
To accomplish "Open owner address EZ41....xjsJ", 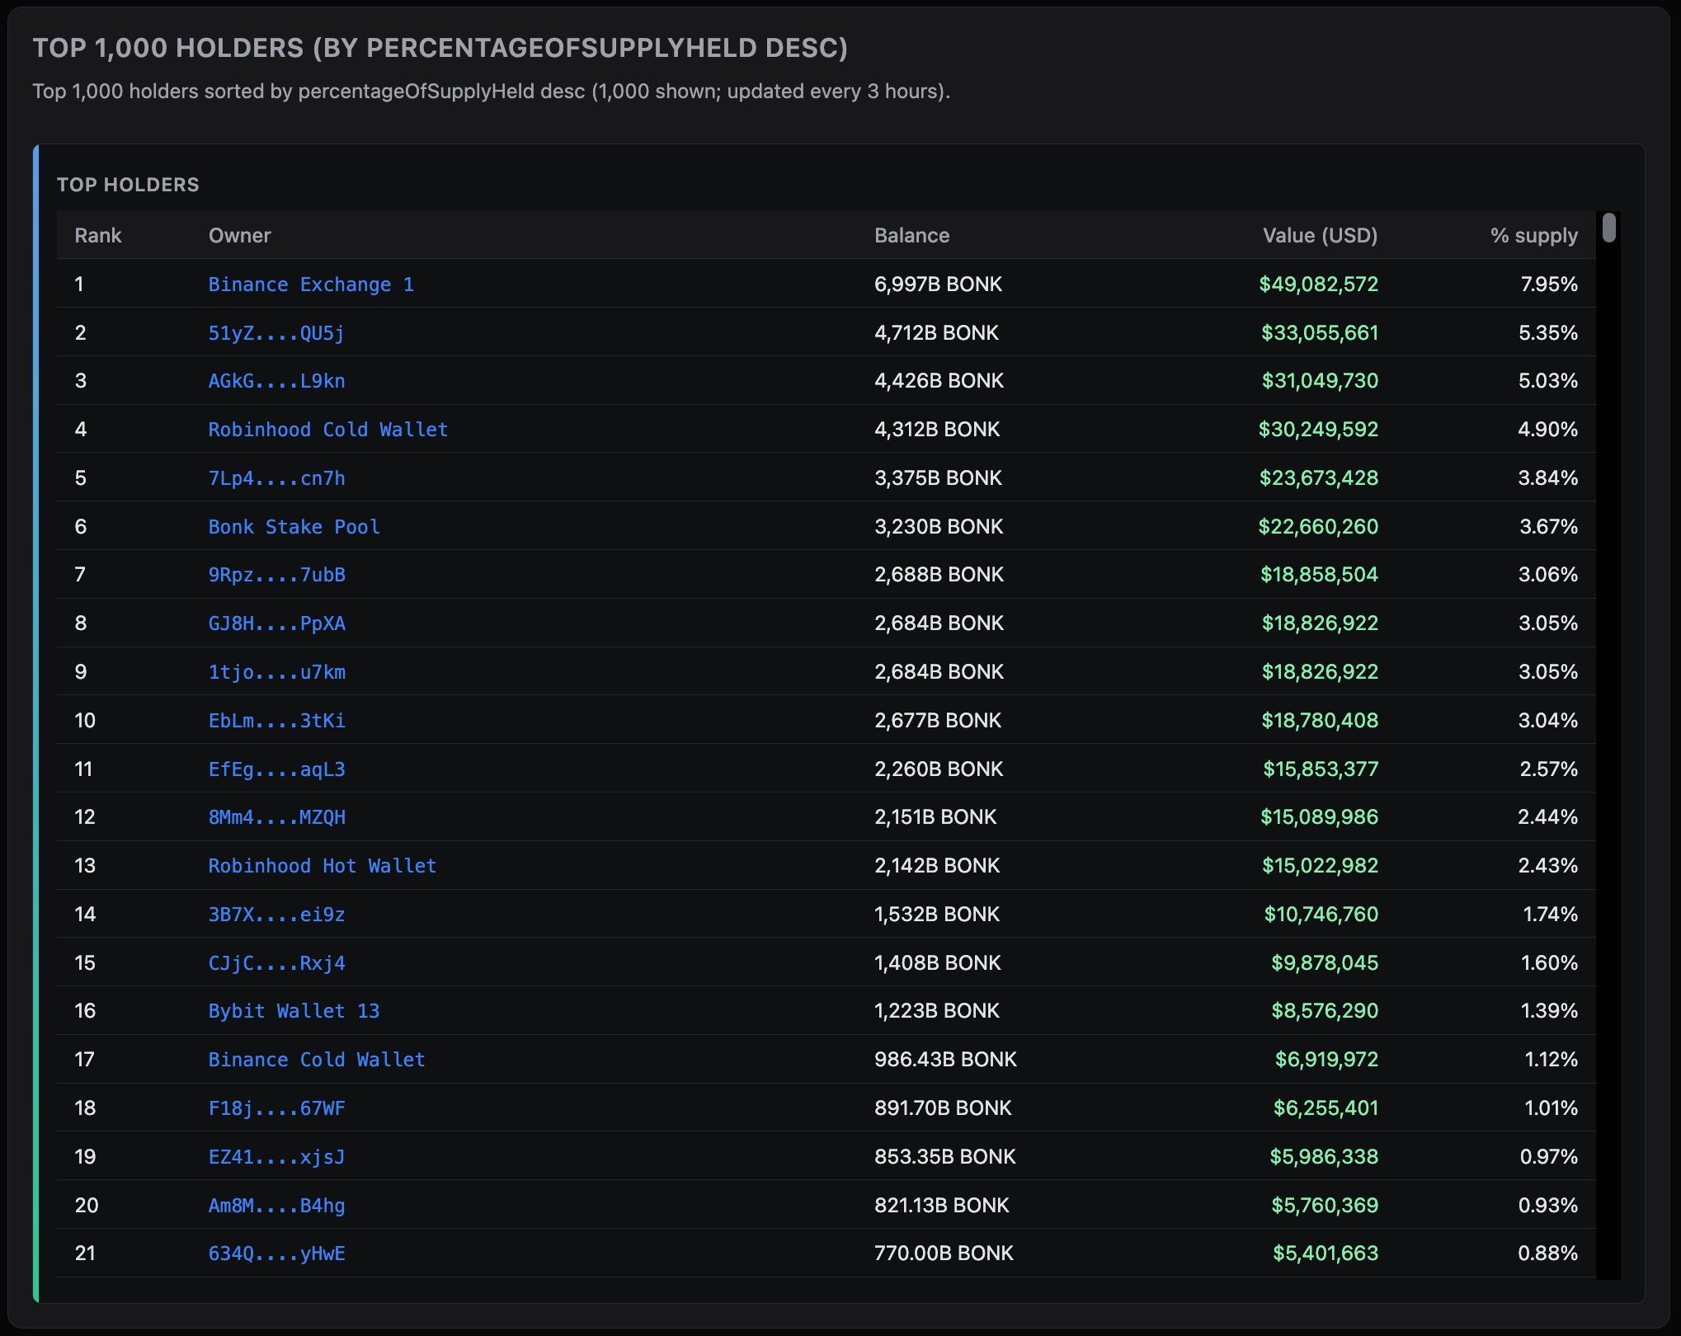I will click(x=276, y=1157).
